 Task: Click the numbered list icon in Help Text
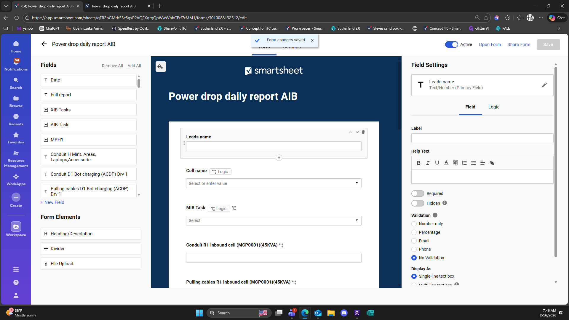(x=464, y=163)
